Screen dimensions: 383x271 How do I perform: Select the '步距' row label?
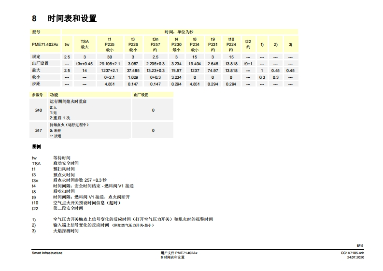(36, 84)
